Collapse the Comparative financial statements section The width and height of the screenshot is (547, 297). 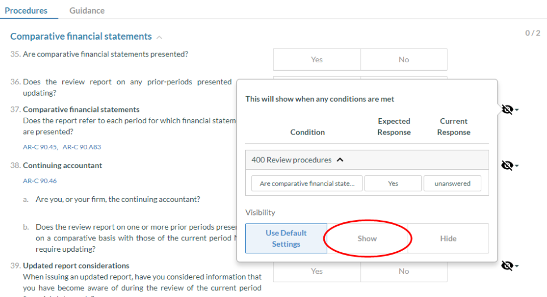tap(159, 37)
